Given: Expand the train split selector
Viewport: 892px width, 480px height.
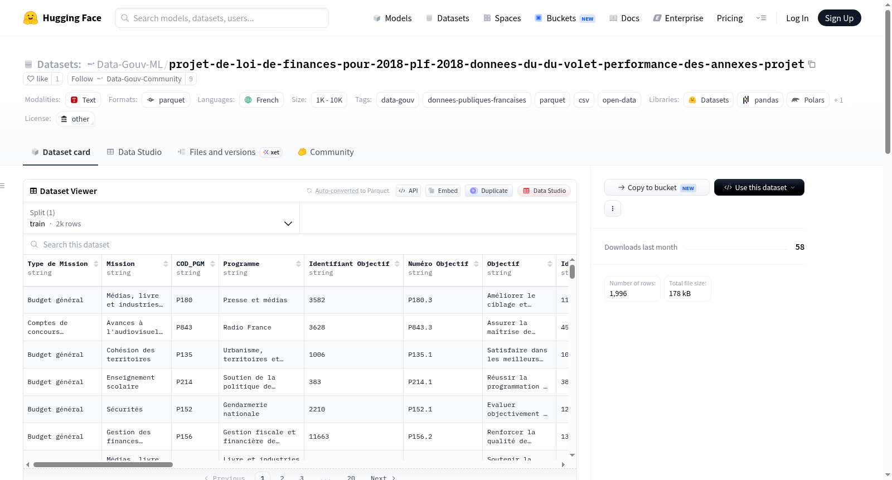Looking at the screenshot, I should pyautogui.click(x=161, y=218).
